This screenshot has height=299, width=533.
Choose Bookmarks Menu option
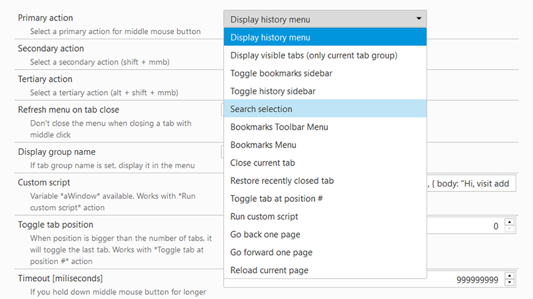[325, 145]
